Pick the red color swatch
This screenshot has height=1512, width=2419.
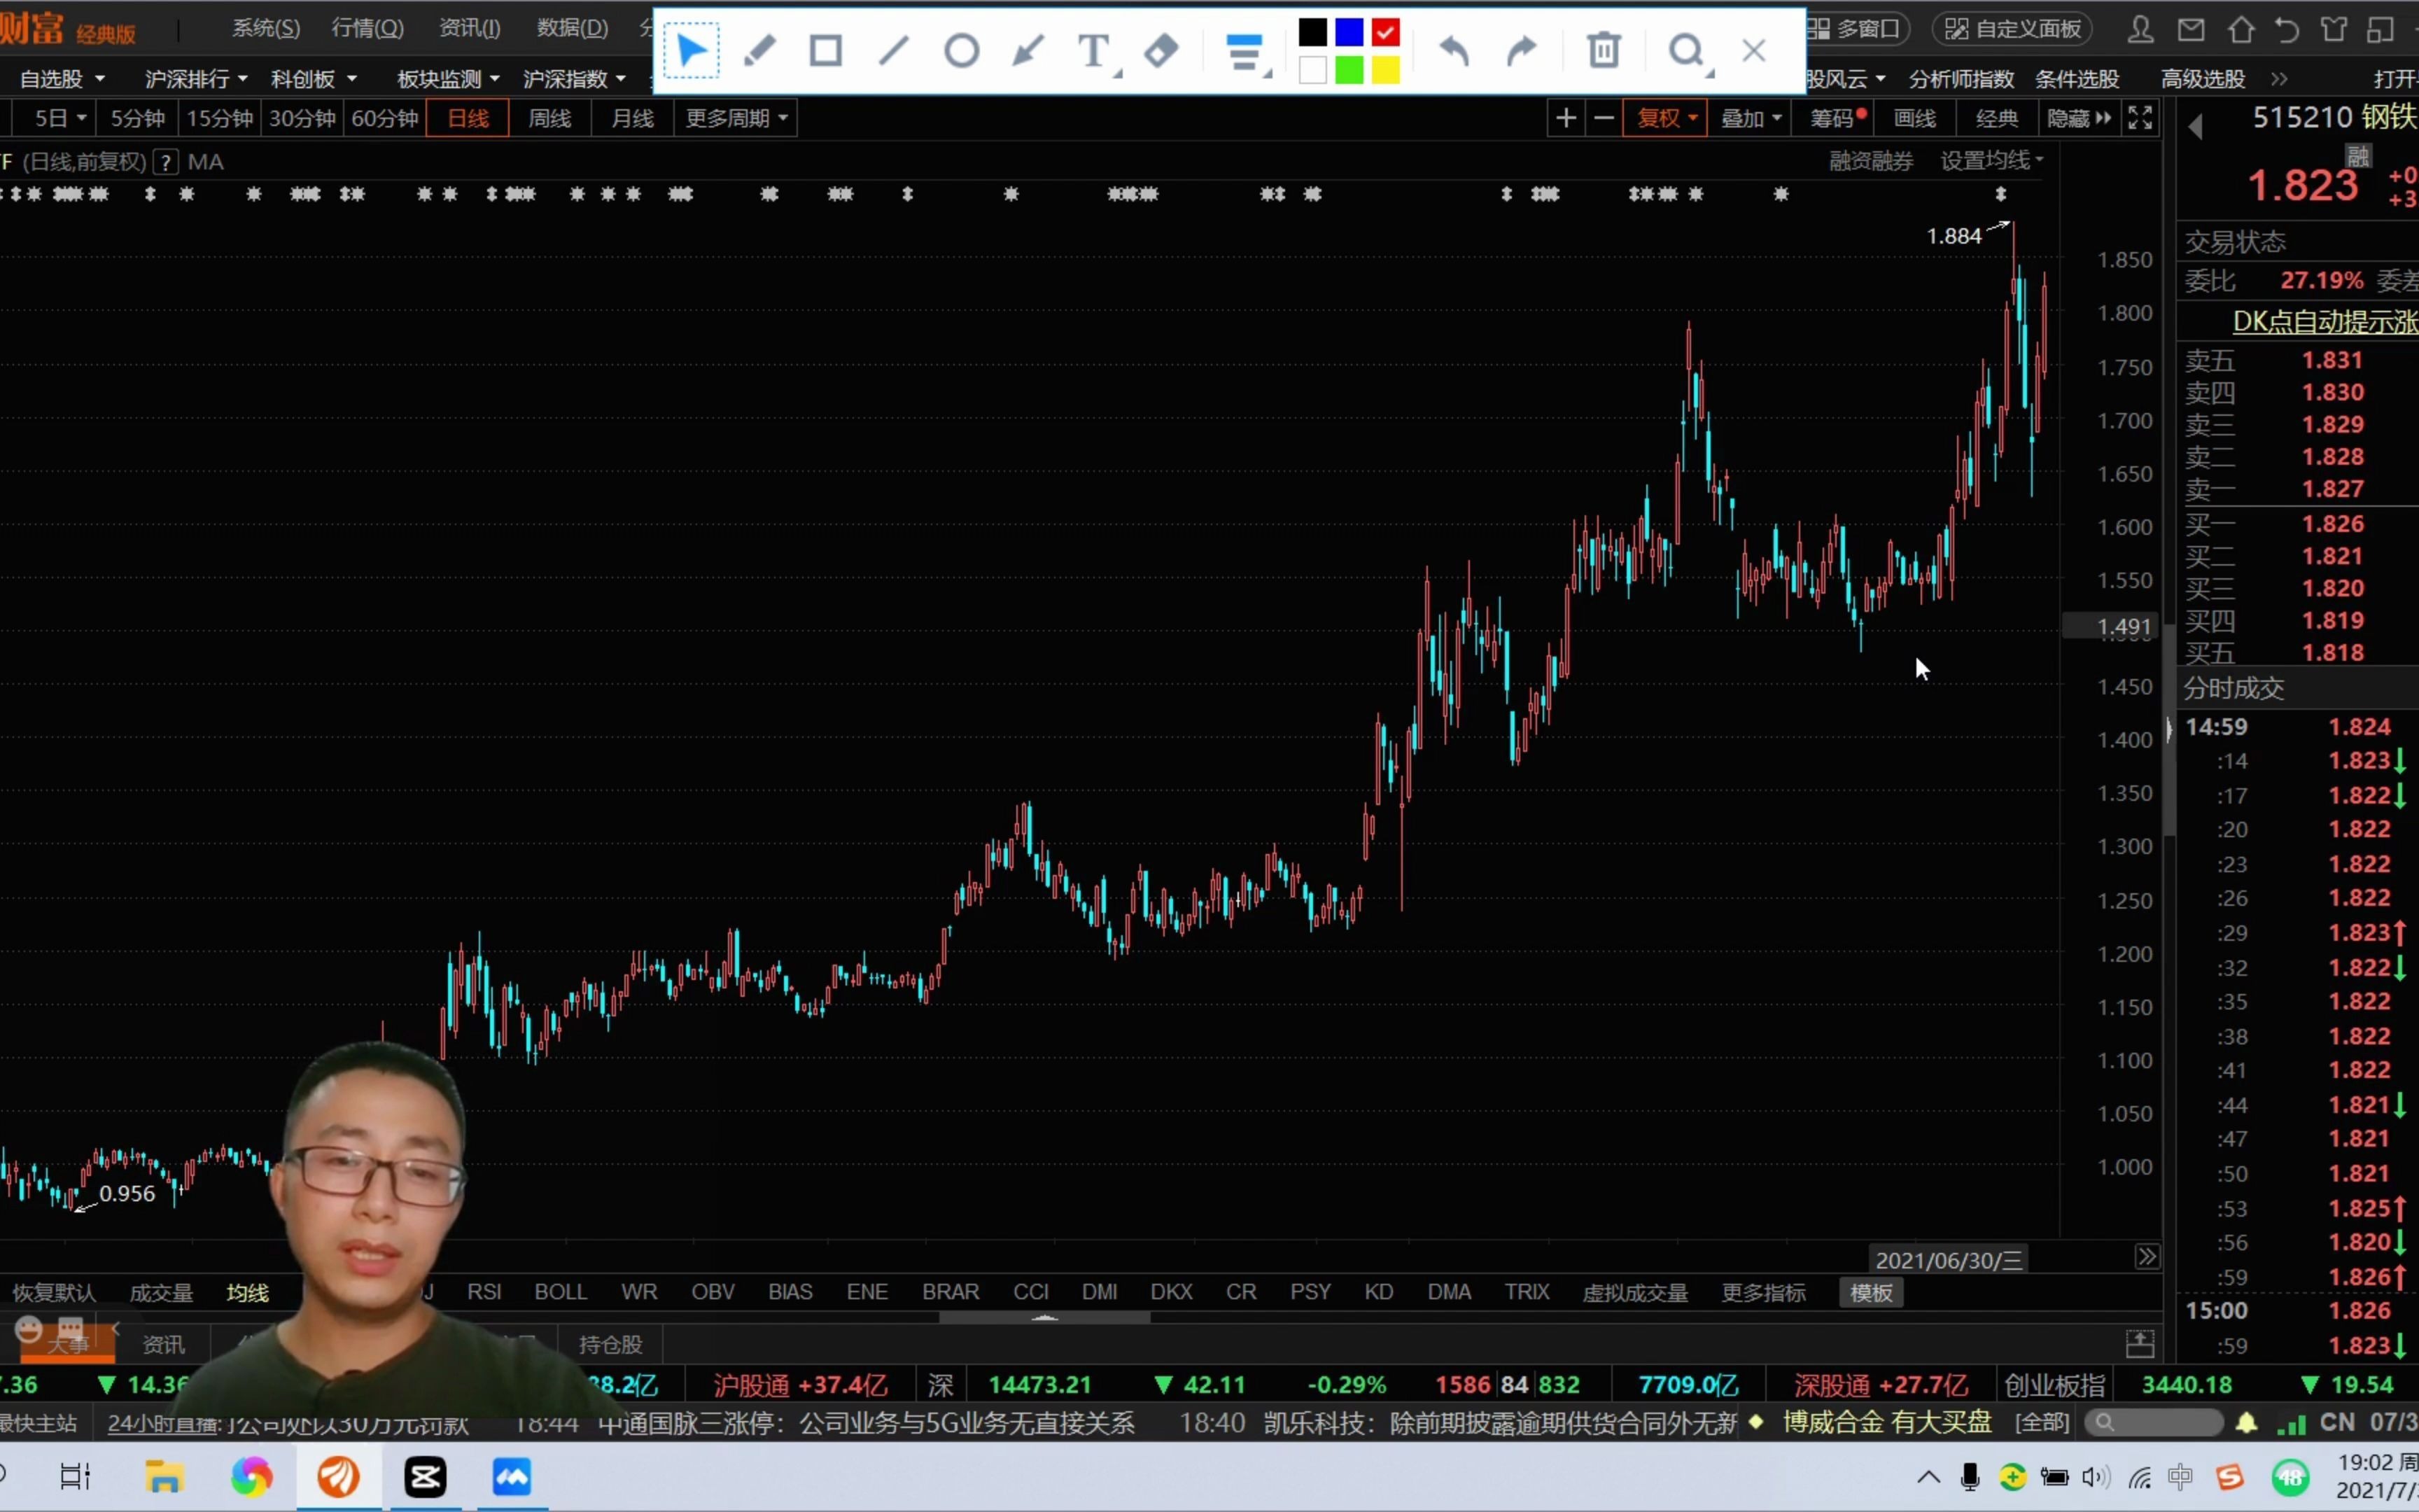[1385, 33]
